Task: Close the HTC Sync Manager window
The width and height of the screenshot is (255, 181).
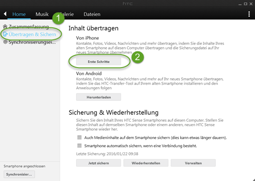Action: [x=251, y=4]
